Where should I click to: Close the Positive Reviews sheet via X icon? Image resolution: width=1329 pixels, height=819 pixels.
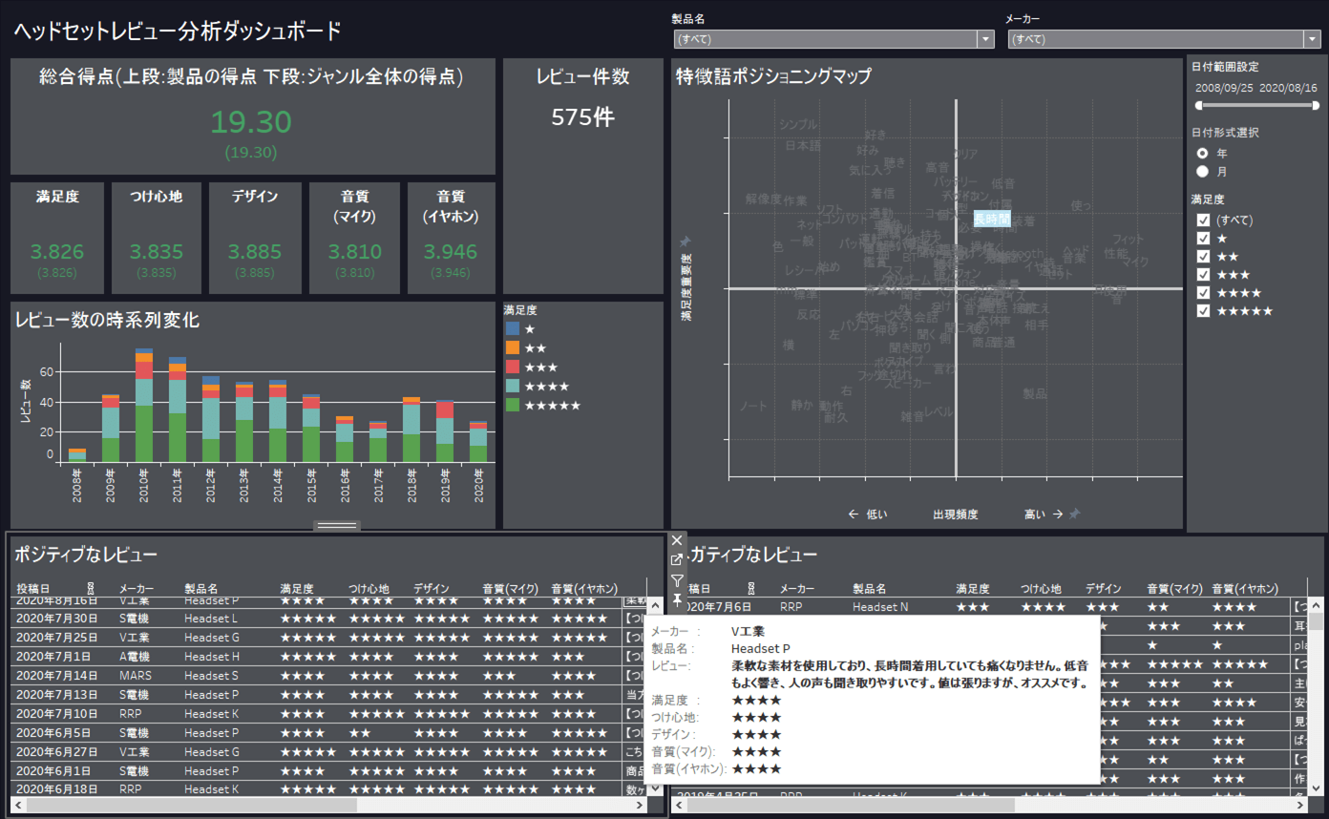(677, 540)
